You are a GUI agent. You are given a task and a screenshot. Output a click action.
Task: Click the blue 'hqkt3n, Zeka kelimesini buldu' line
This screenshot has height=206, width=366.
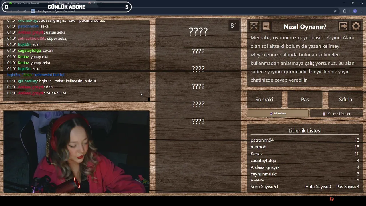(36, 75)
